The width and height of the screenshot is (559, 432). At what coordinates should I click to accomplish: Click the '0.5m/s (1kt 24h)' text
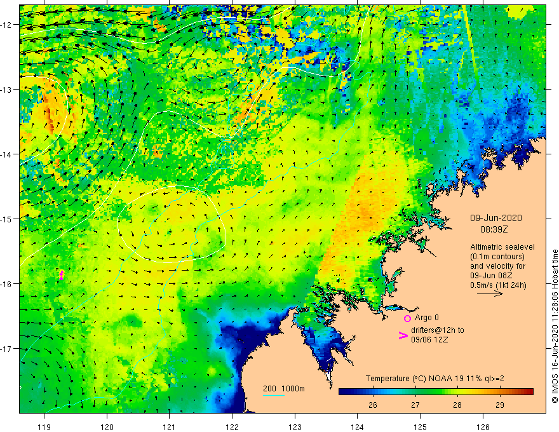click(498, 285)
